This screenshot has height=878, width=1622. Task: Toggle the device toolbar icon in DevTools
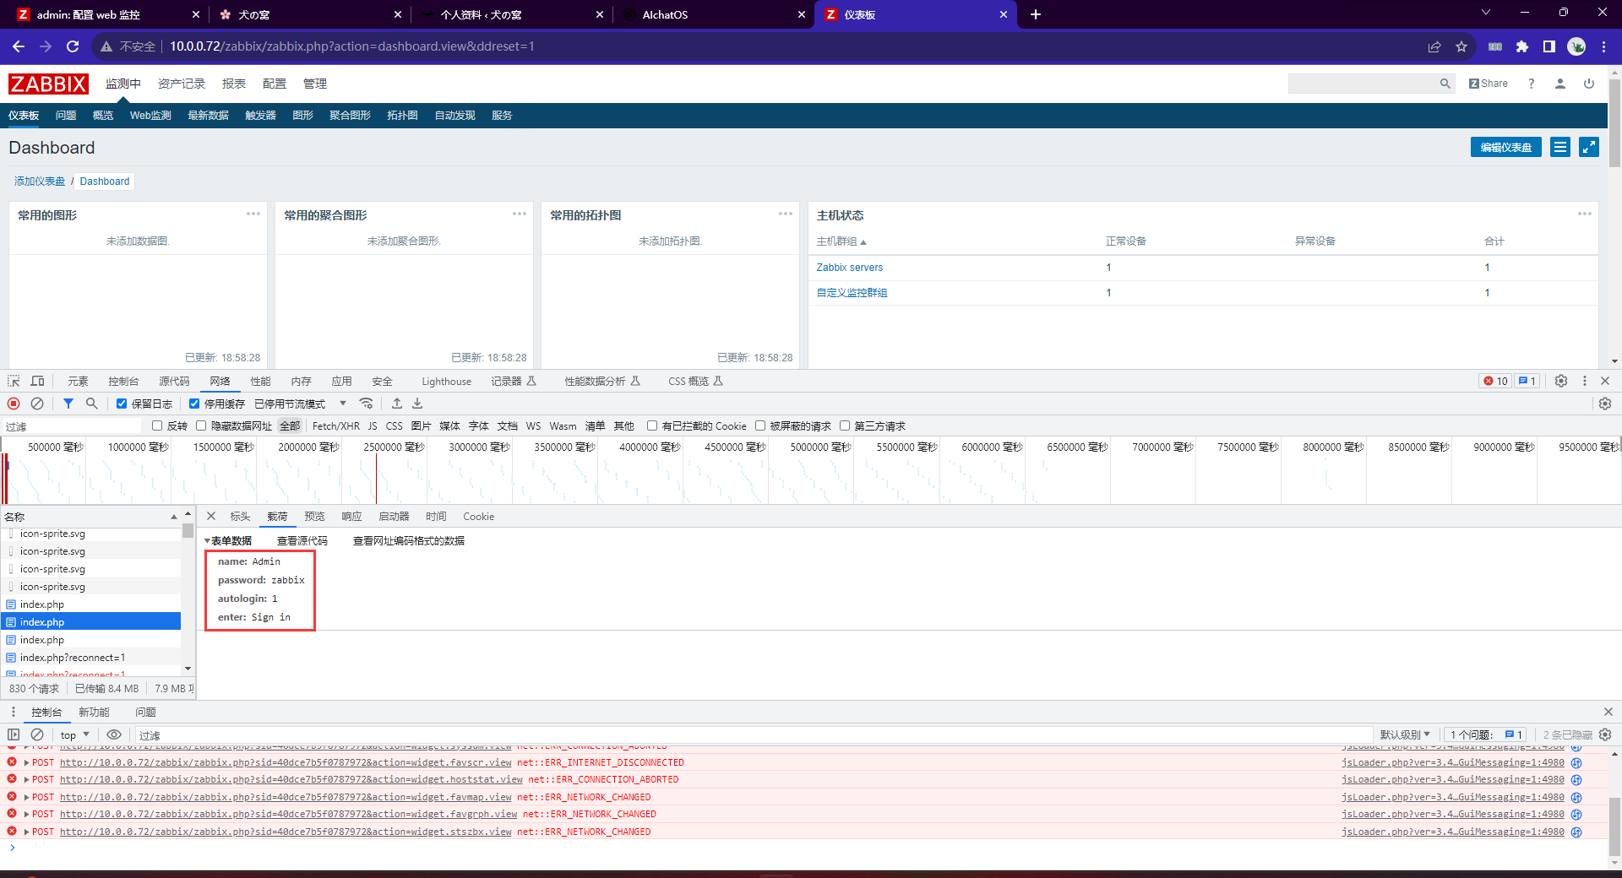pyautogui.click(x=37, y=381)
